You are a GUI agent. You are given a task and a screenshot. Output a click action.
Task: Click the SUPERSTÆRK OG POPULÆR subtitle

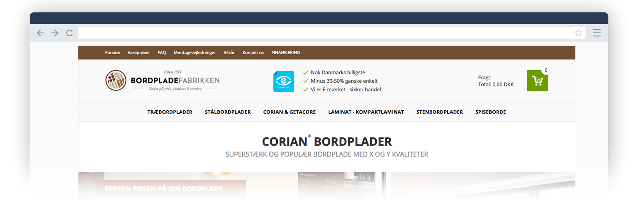click(x=327, y=154)
